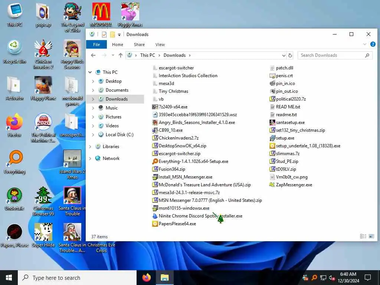The width and height of the screenshot is (380, 285).
Task: Open the Home ribbon tab
Action: pos(118,45)
